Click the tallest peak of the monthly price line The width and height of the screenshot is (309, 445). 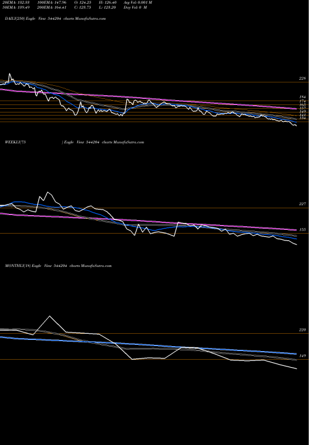tap(50, 316)
